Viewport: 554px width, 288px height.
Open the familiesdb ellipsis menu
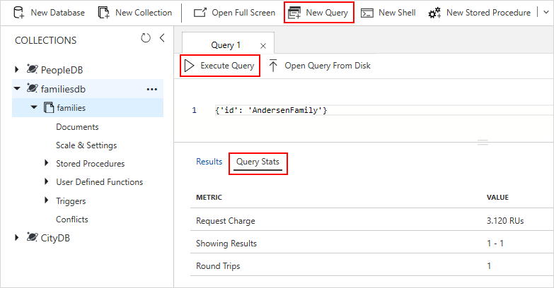pyautogui.click(x=151, y=89)
